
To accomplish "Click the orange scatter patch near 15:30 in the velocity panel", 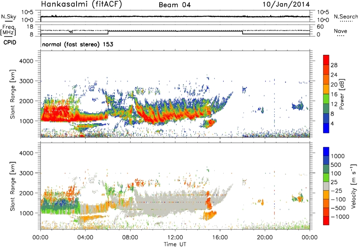I will tap(209, 215).
